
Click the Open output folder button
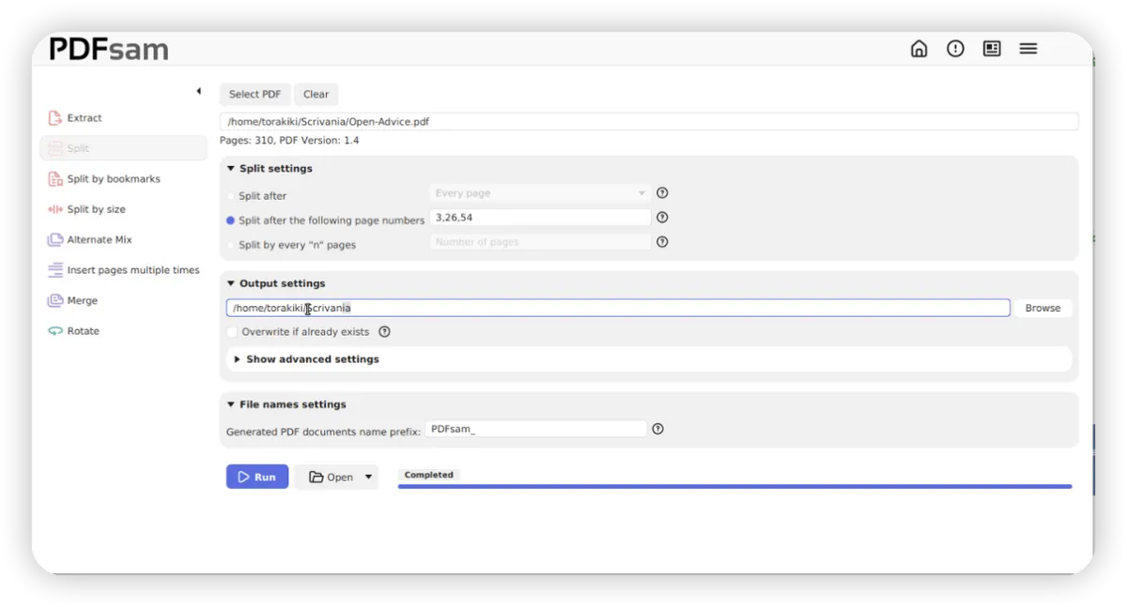coord(331,478)
